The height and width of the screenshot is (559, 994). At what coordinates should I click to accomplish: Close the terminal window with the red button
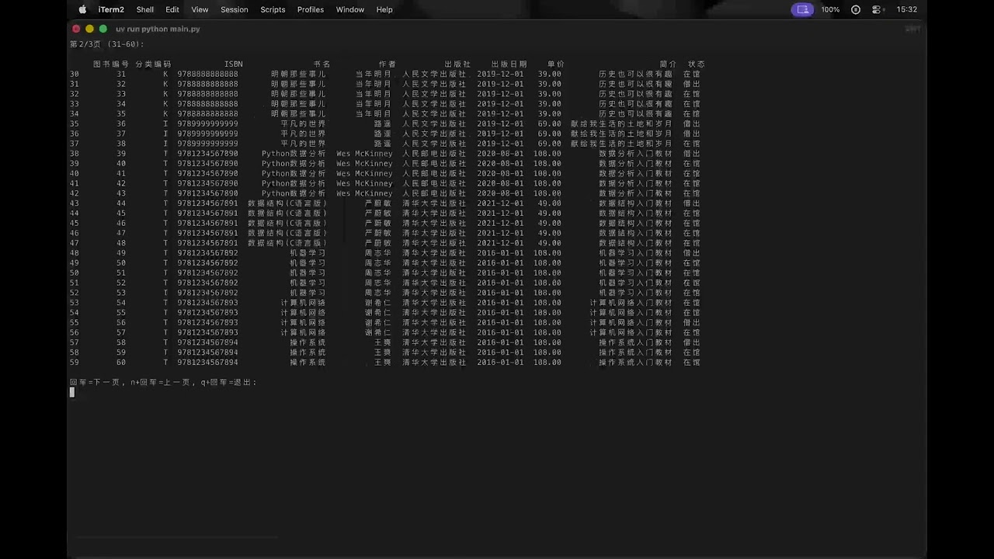(x=76, y=29)
